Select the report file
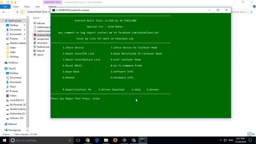This screenshot has height=144, width=256. click(40, 55)
